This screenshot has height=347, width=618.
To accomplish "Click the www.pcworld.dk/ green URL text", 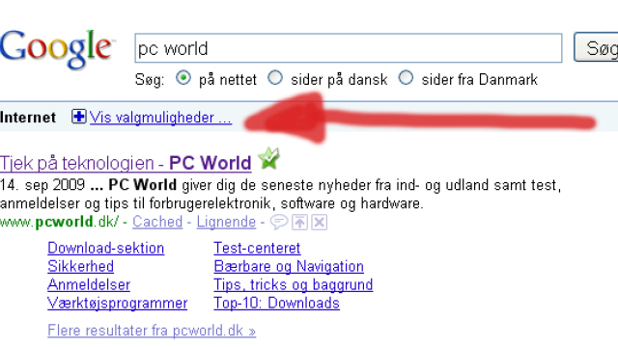I will click(59, 222).
